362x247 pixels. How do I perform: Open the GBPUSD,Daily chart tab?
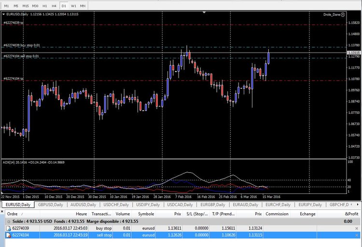point(51,205)
